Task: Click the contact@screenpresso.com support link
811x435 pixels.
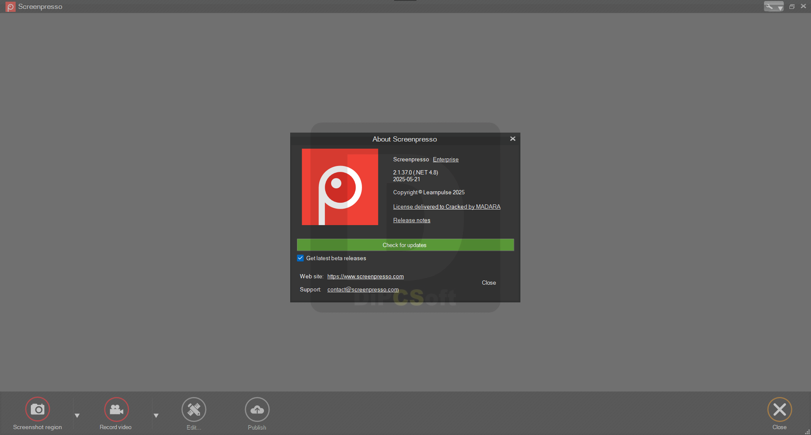Action: coord(363,289)
